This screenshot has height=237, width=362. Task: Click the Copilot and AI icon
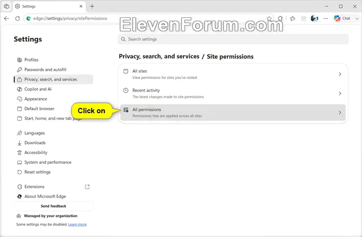[x=19, y=89]
